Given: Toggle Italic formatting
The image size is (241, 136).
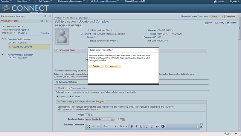Looking at the screenshot, I should (136, 127).
